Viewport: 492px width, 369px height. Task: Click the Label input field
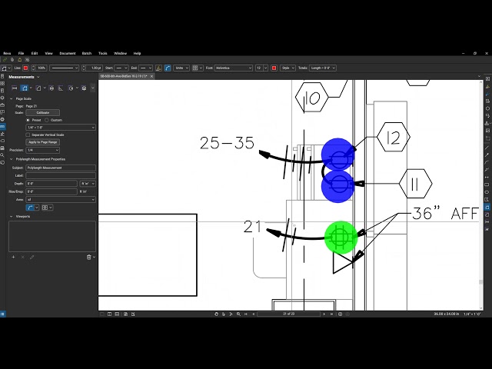pyautogui.click(x=61, y=176)
